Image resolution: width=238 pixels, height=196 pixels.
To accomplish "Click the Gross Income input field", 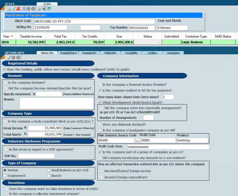I will click(45, 128).
